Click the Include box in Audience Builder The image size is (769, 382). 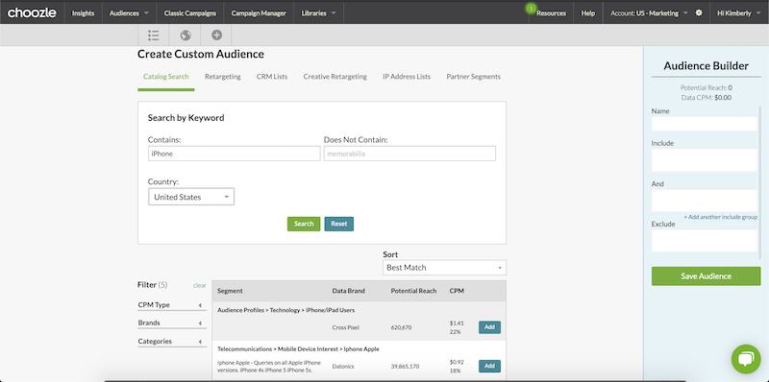pos(705,160)
